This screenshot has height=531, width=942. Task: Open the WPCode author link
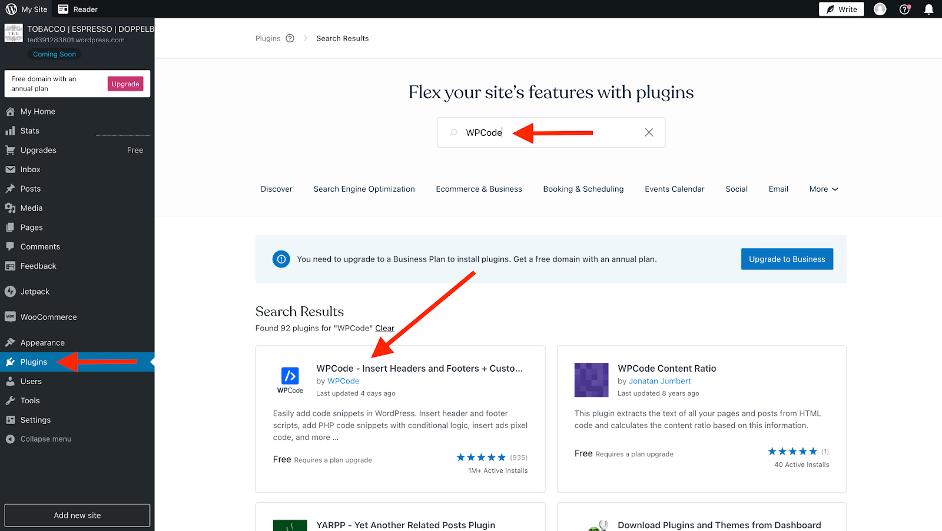tap(343, 381)
